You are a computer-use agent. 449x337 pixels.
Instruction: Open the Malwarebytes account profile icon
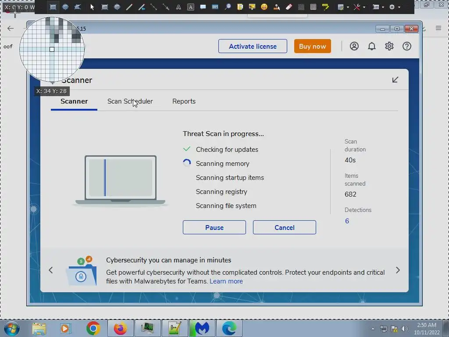coord(354,46)
